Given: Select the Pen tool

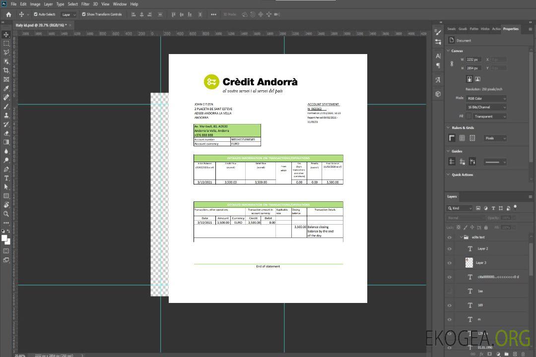Looking at the screenshot, I should (x=6, y=169).
